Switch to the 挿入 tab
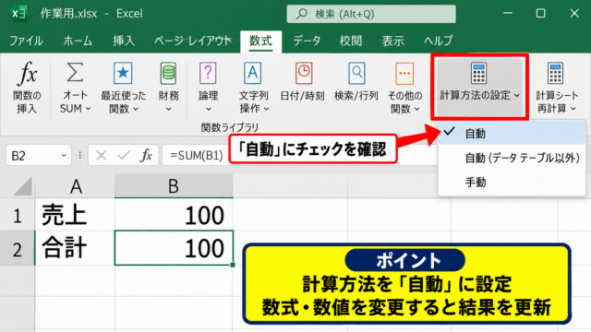Image resolution: width=591 pixels, height=332 pixels. pos(124,41)
